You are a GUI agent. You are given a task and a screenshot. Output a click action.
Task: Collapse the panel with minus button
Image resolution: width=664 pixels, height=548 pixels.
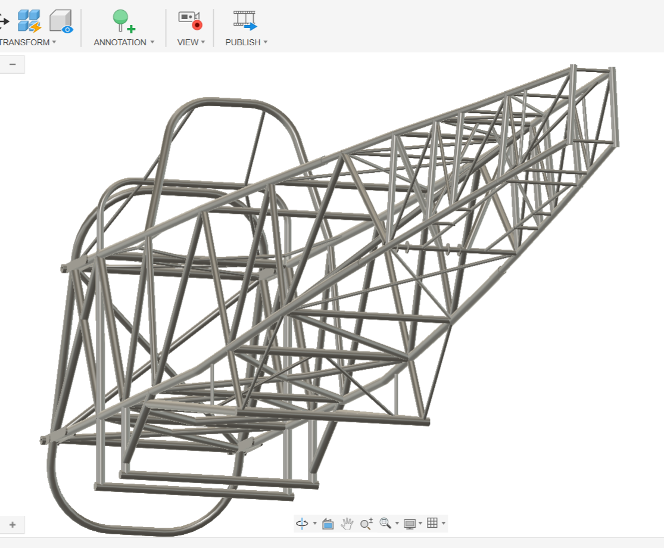click(x=12, y=64)
